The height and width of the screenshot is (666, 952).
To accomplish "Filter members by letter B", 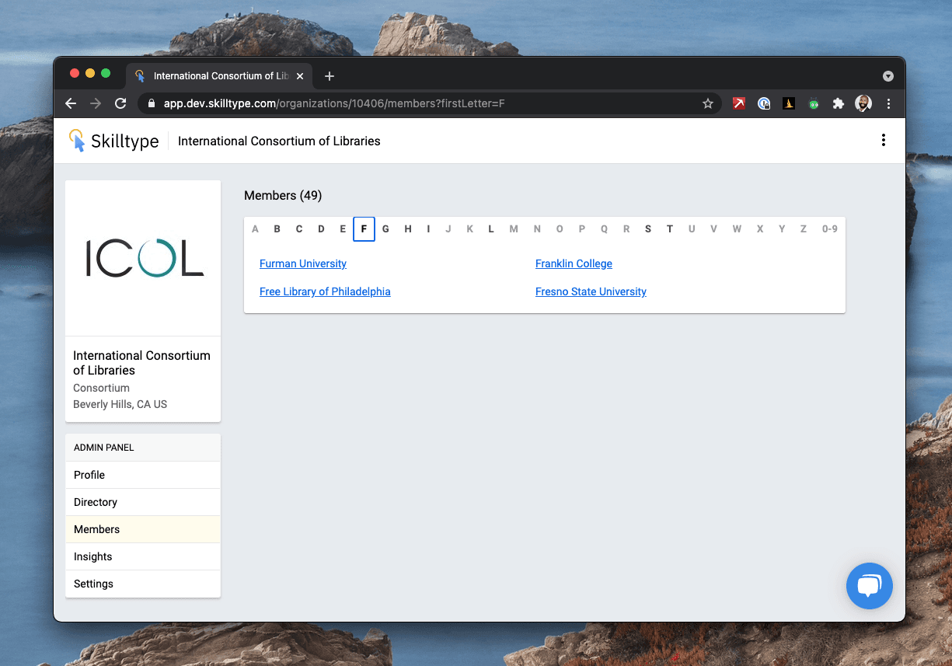I will point(277,229).
